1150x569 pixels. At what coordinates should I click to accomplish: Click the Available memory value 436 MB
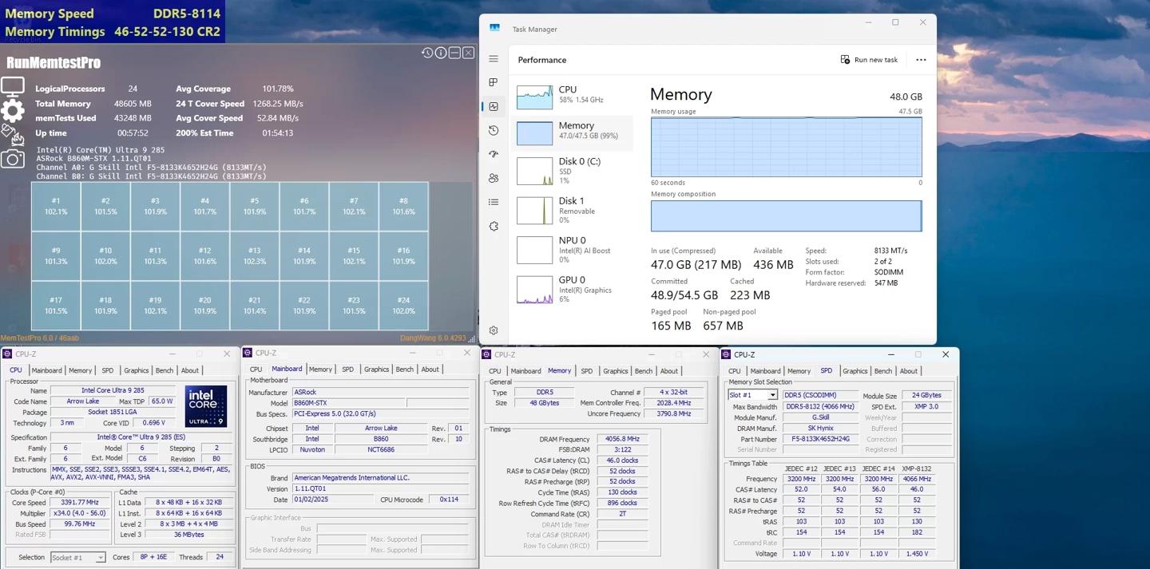(773, 265)
